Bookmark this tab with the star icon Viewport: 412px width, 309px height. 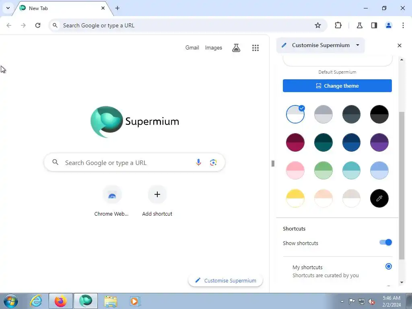(x=318, y=25)
